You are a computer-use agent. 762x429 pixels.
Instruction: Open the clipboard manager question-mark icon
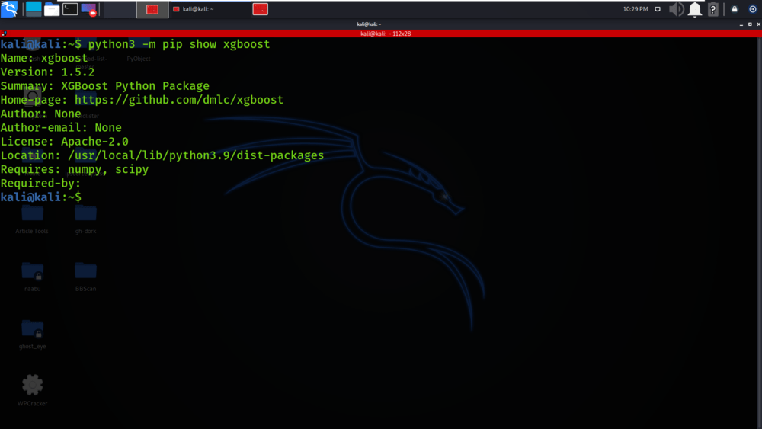point(713,9)
